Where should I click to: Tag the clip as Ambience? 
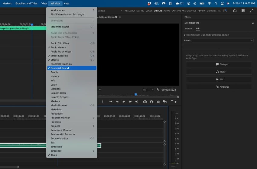click(219, 87)
